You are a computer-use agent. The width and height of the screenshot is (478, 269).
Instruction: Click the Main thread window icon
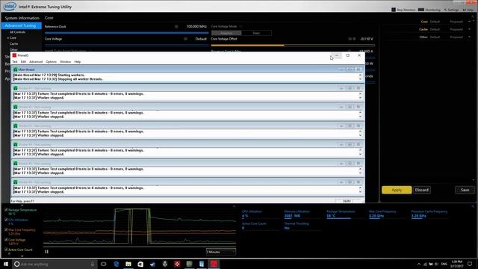pos(15,69)
